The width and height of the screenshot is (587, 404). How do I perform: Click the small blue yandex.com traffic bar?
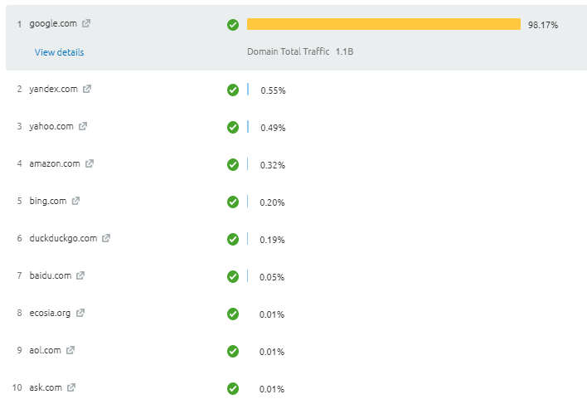[x=248, y=90]
